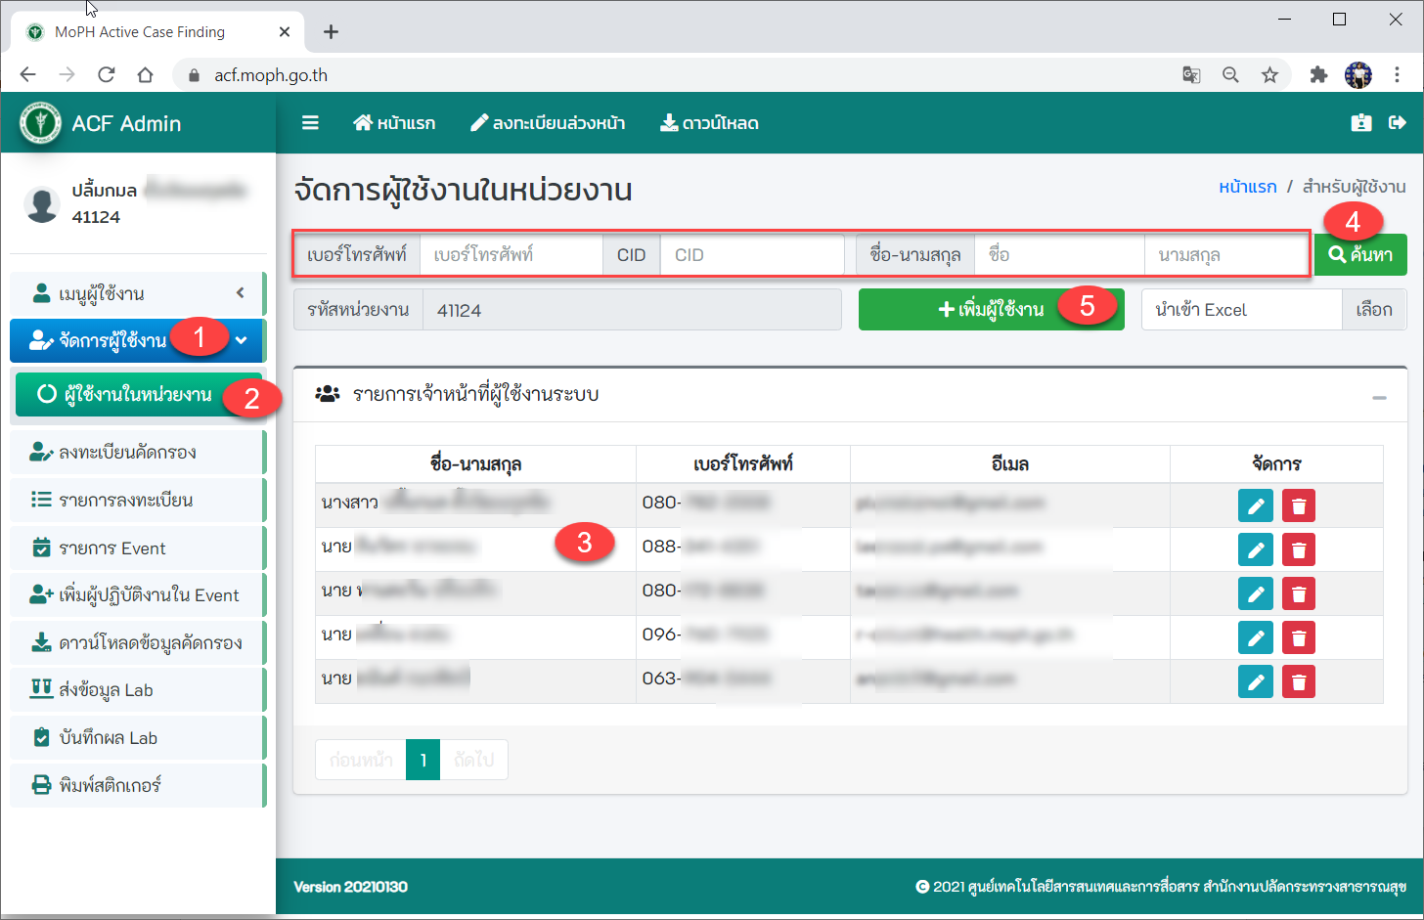Collapse the เมนูผู้ใช้งาน sidebar header arrow
This screenshot has height=920, width=1424.
[240, 293]
